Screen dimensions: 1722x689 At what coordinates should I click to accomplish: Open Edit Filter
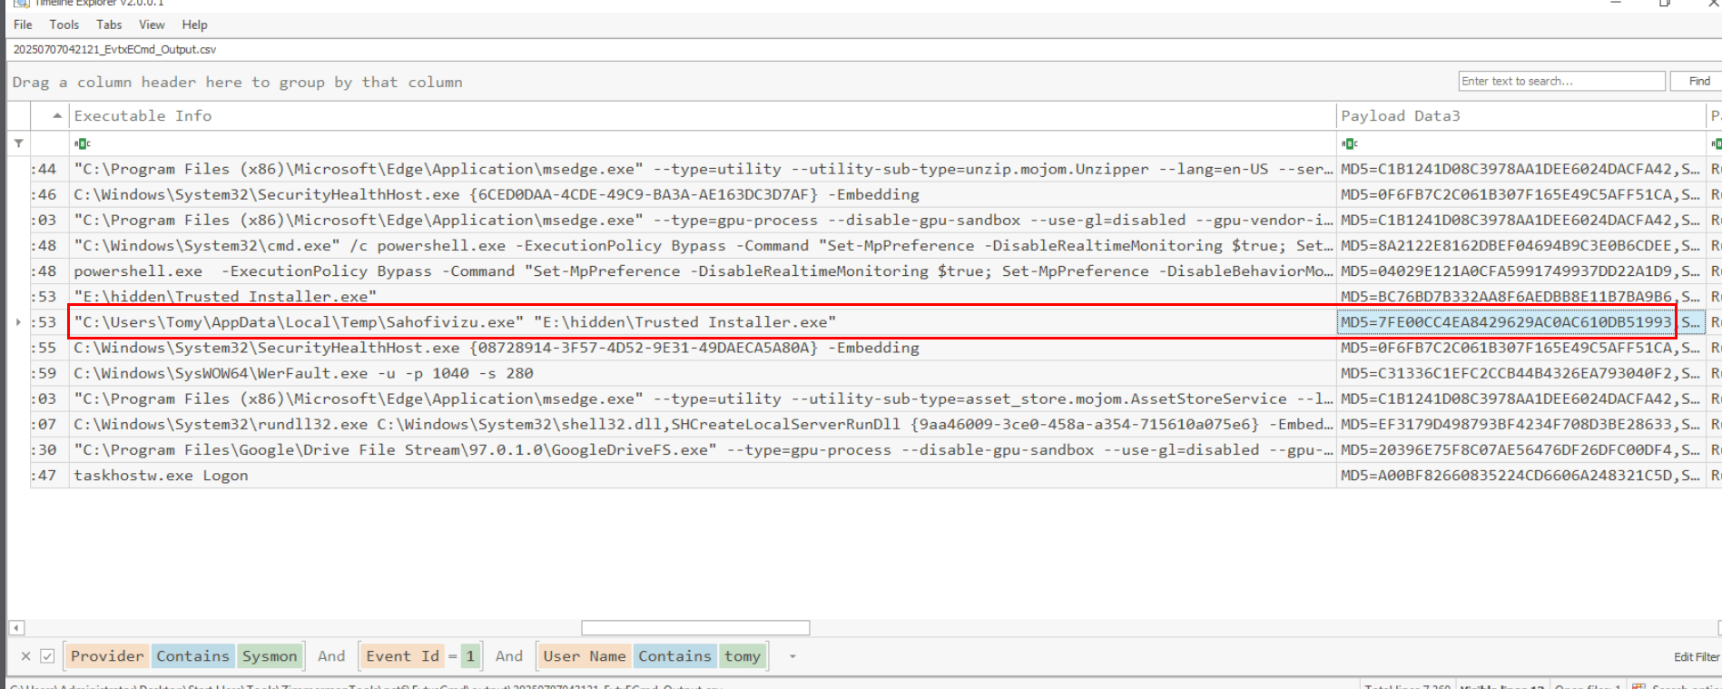(x=1696, y=657)
